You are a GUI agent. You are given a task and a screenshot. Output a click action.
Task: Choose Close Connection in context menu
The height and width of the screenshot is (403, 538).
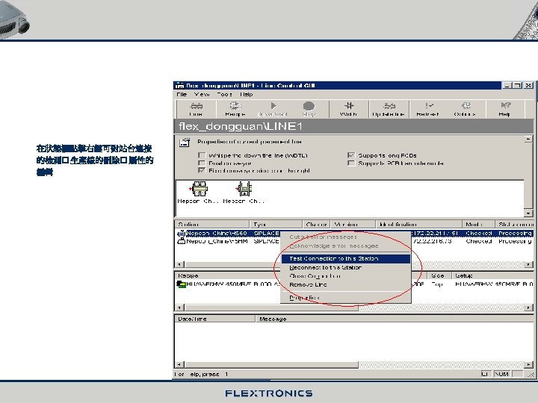tap(346, 276)
